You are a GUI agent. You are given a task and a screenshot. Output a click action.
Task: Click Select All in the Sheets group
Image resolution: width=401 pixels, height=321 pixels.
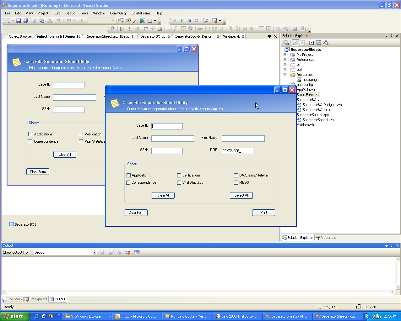[241, 195]
